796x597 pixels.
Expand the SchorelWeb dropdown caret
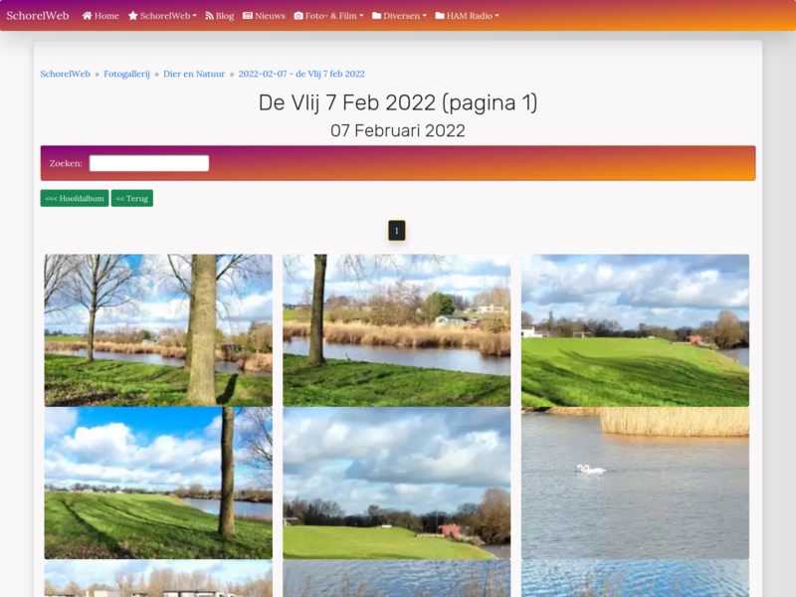(194, 16)
